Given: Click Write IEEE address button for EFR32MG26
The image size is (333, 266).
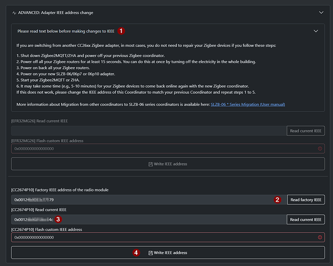Looking at the screenshot, I should 168,164.
